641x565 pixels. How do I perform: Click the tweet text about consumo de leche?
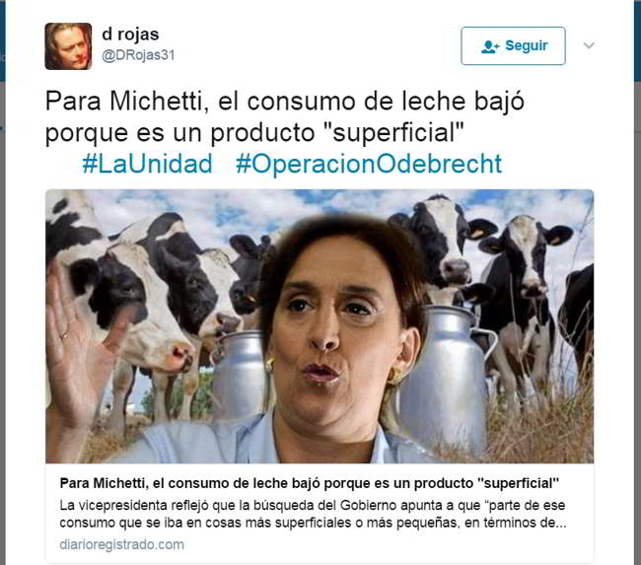285,117
